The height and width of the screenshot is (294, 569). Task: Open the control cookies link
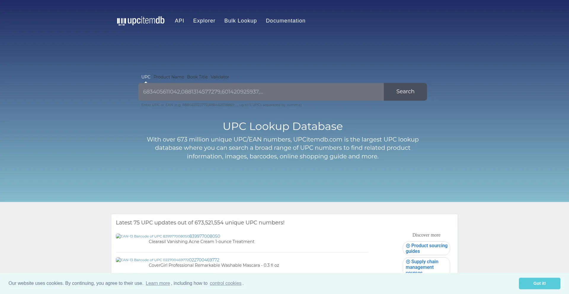click(x=226, y=283)
